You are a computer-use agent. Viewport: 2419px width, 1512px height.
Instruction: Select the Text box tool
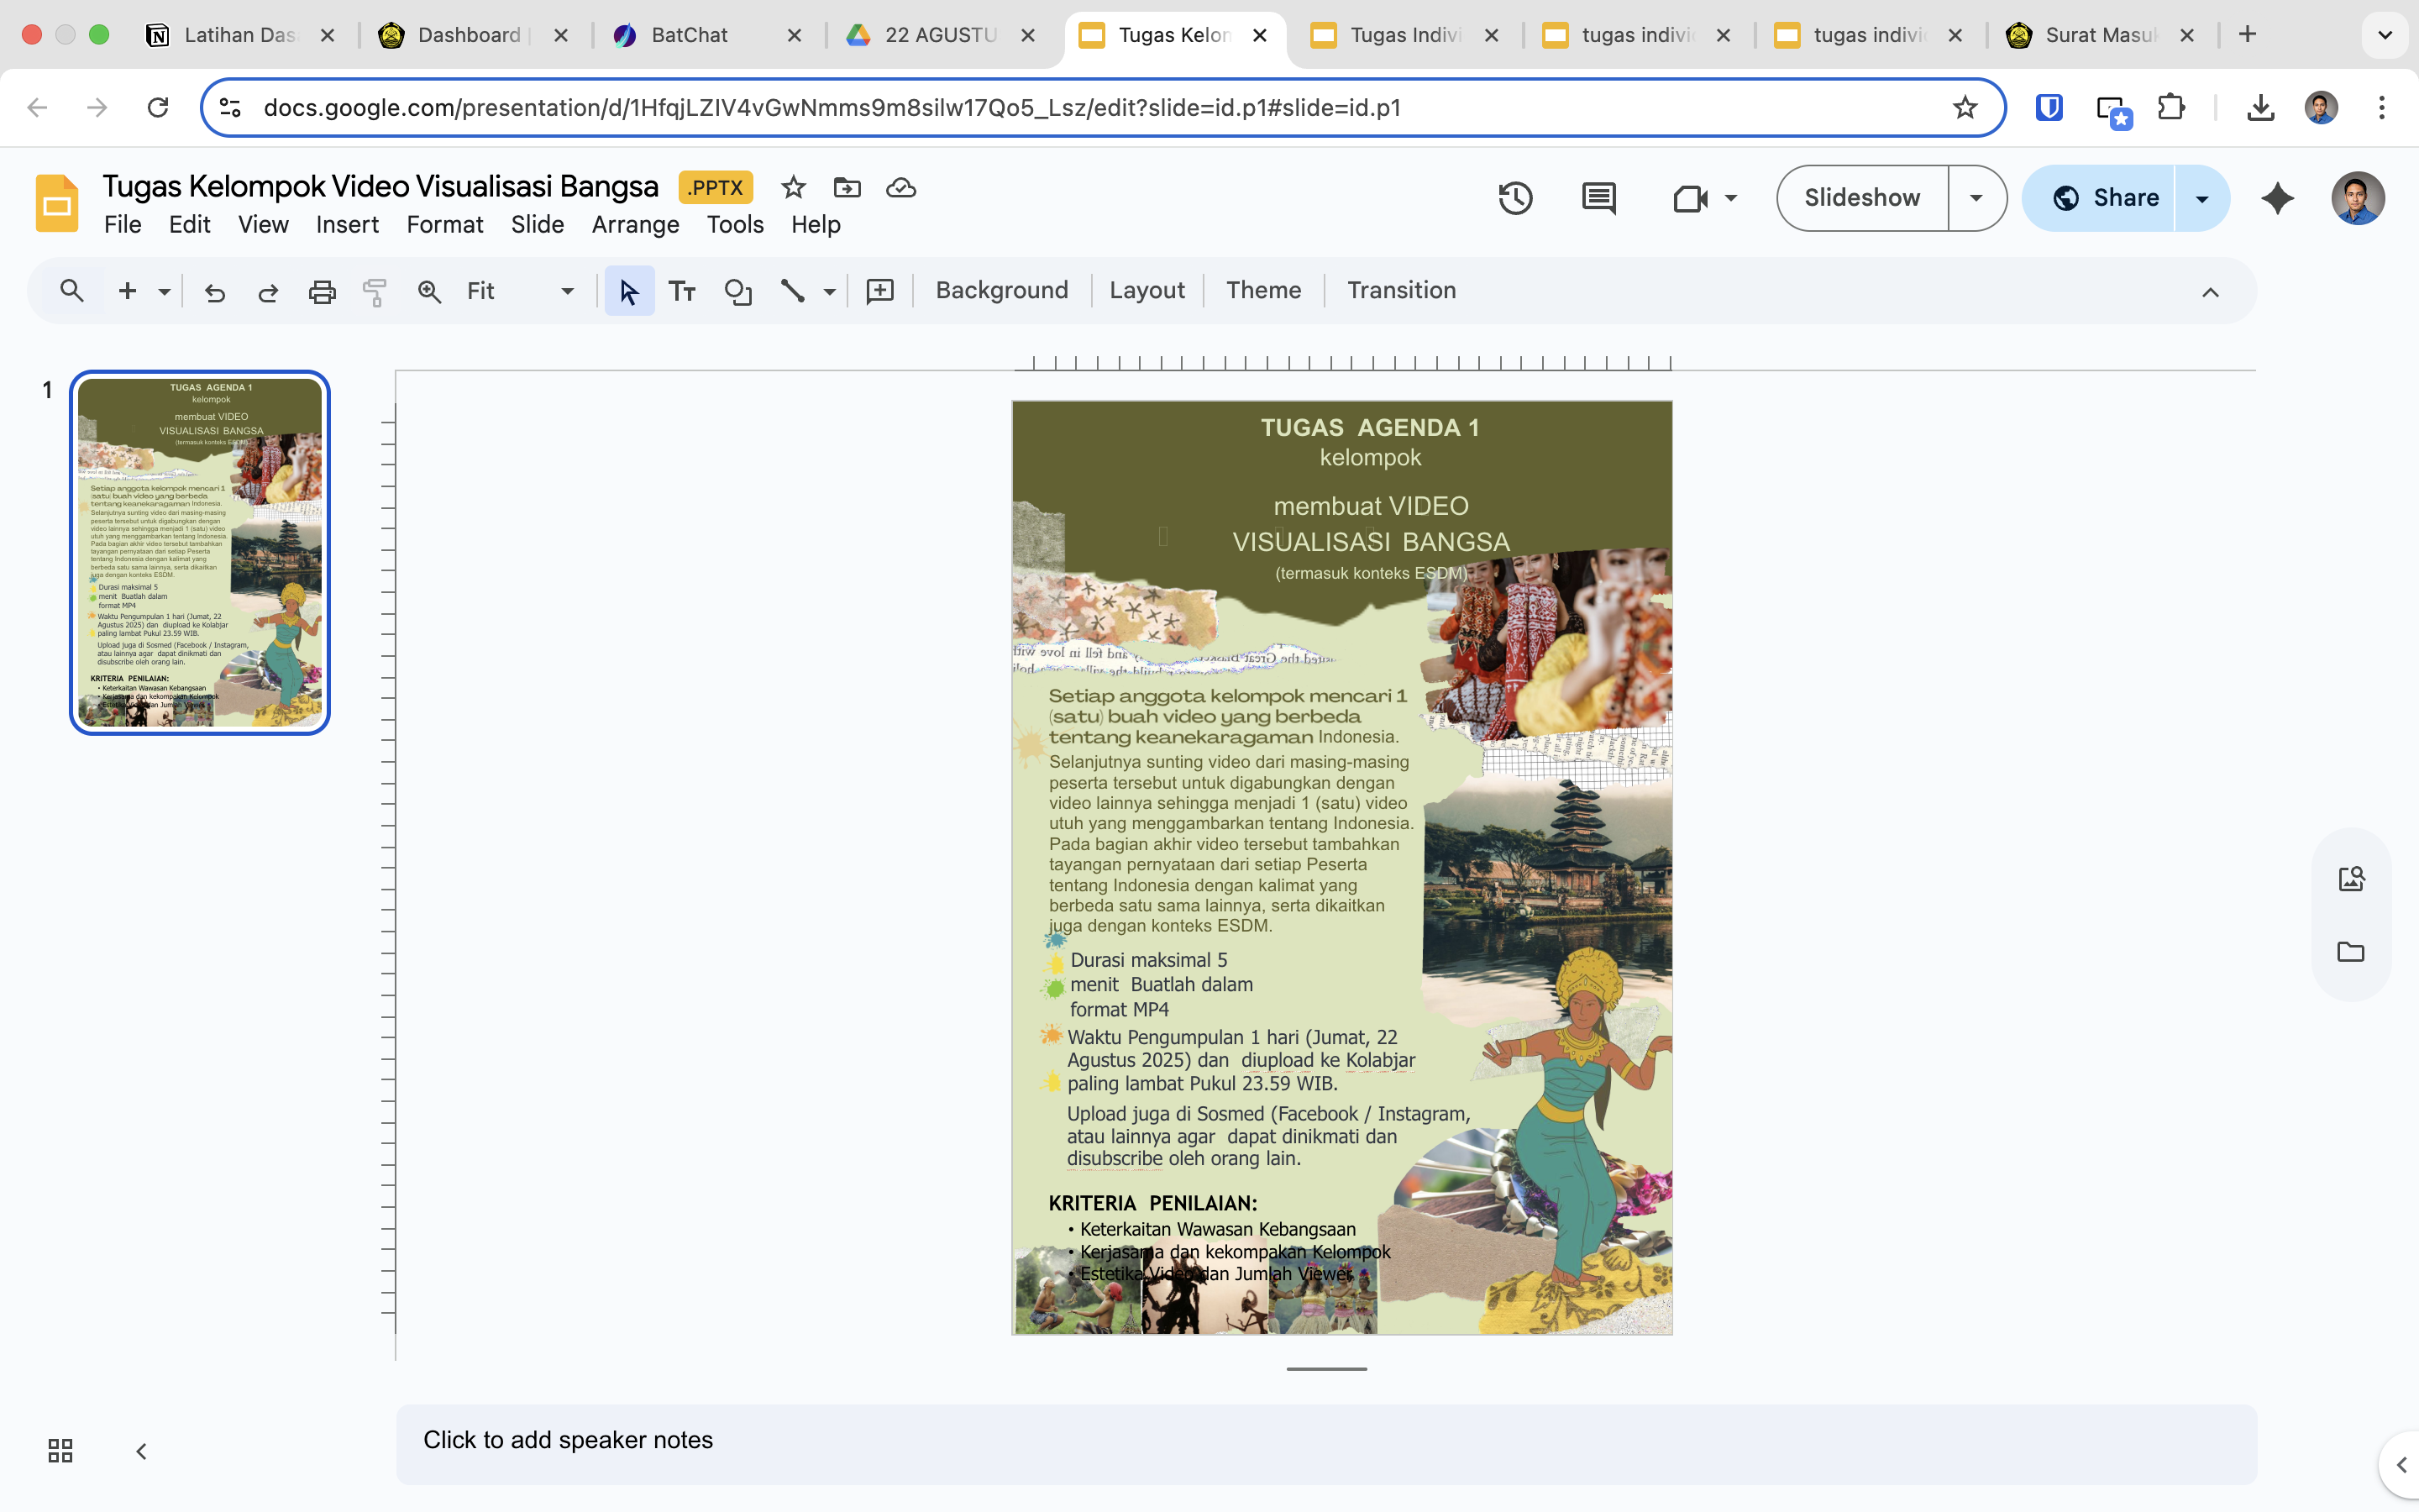tap(682, 291)
